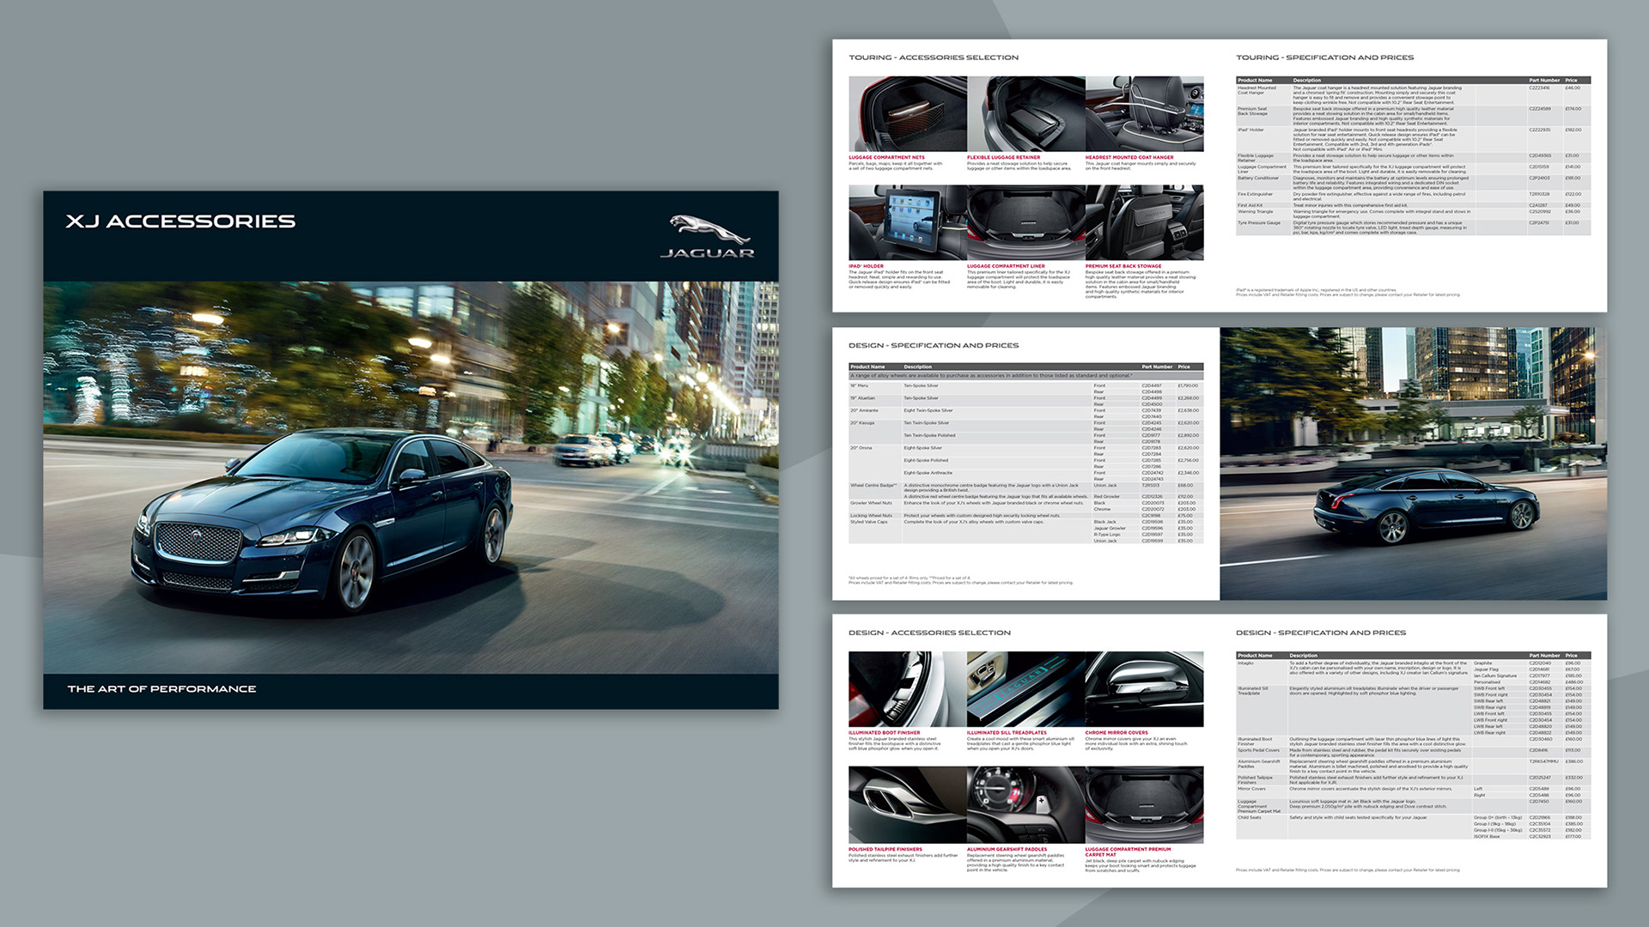The height and width of the screenshot is (927, 1649).
Task: Open the Polished Tailpipe Finishers thumbnail
Action: (x=907, y=805)
